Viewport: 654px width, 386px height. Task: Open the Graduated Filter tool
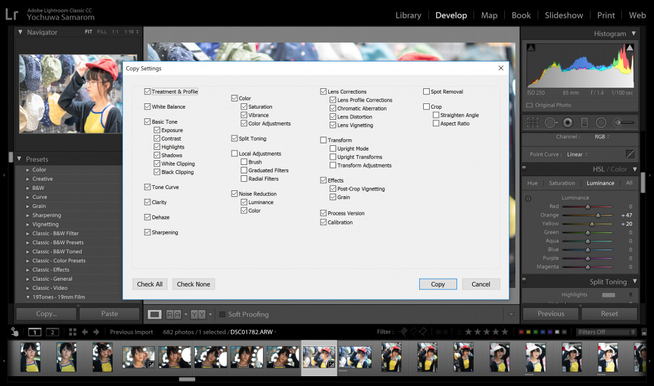(585, 122)
